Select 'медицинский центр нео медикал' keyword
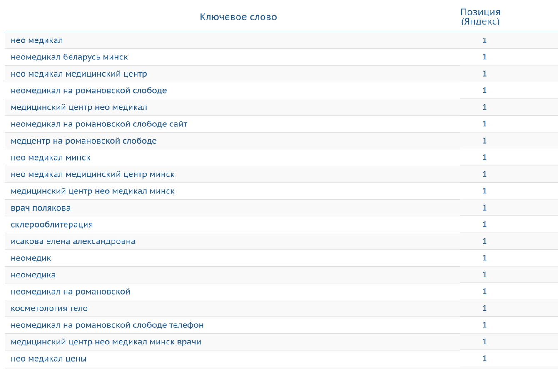The width and height of the screenshot is (558, 369). [79, 107]
